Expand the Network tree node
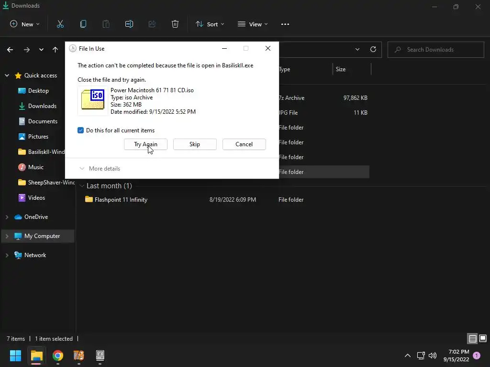 pyautogui.click(x=7, y=255)
